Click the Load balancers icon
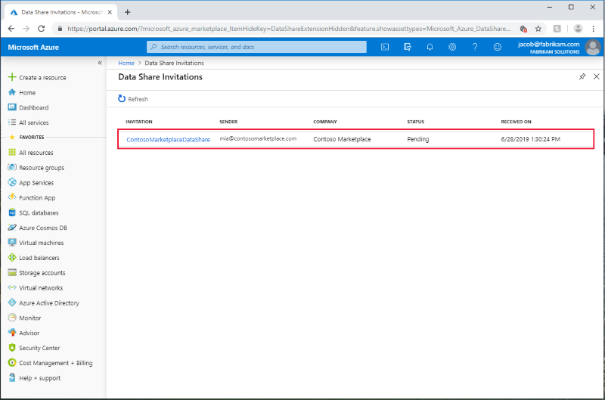The height and width of the screenshot is (400, 605). pyautogui.click(x=12, y=258)
